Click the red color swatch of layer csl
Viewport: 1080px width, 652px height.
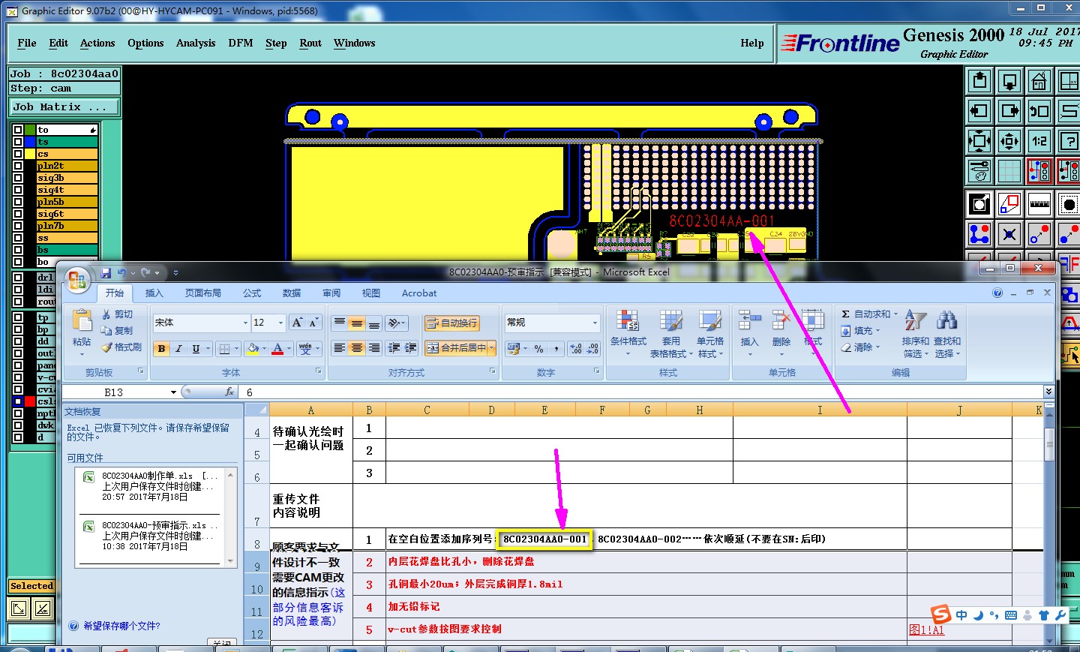coord(31,401)
